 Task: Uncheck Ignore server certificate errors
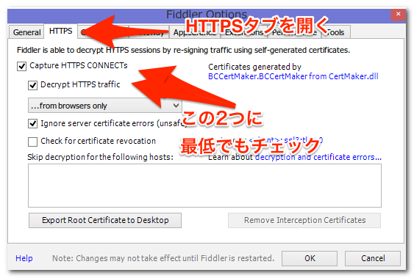coord(33,123)
